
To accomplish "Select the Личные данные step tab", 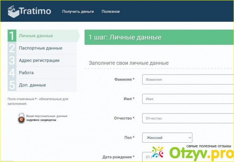I will [36, 36].
